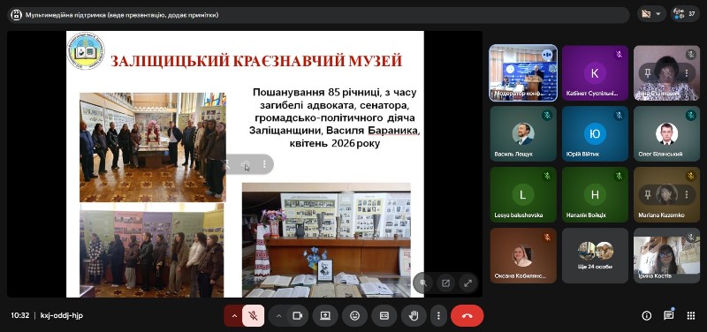
Task: Select the Lesya balushevska participant tile
Action: [x=523, y=194]
